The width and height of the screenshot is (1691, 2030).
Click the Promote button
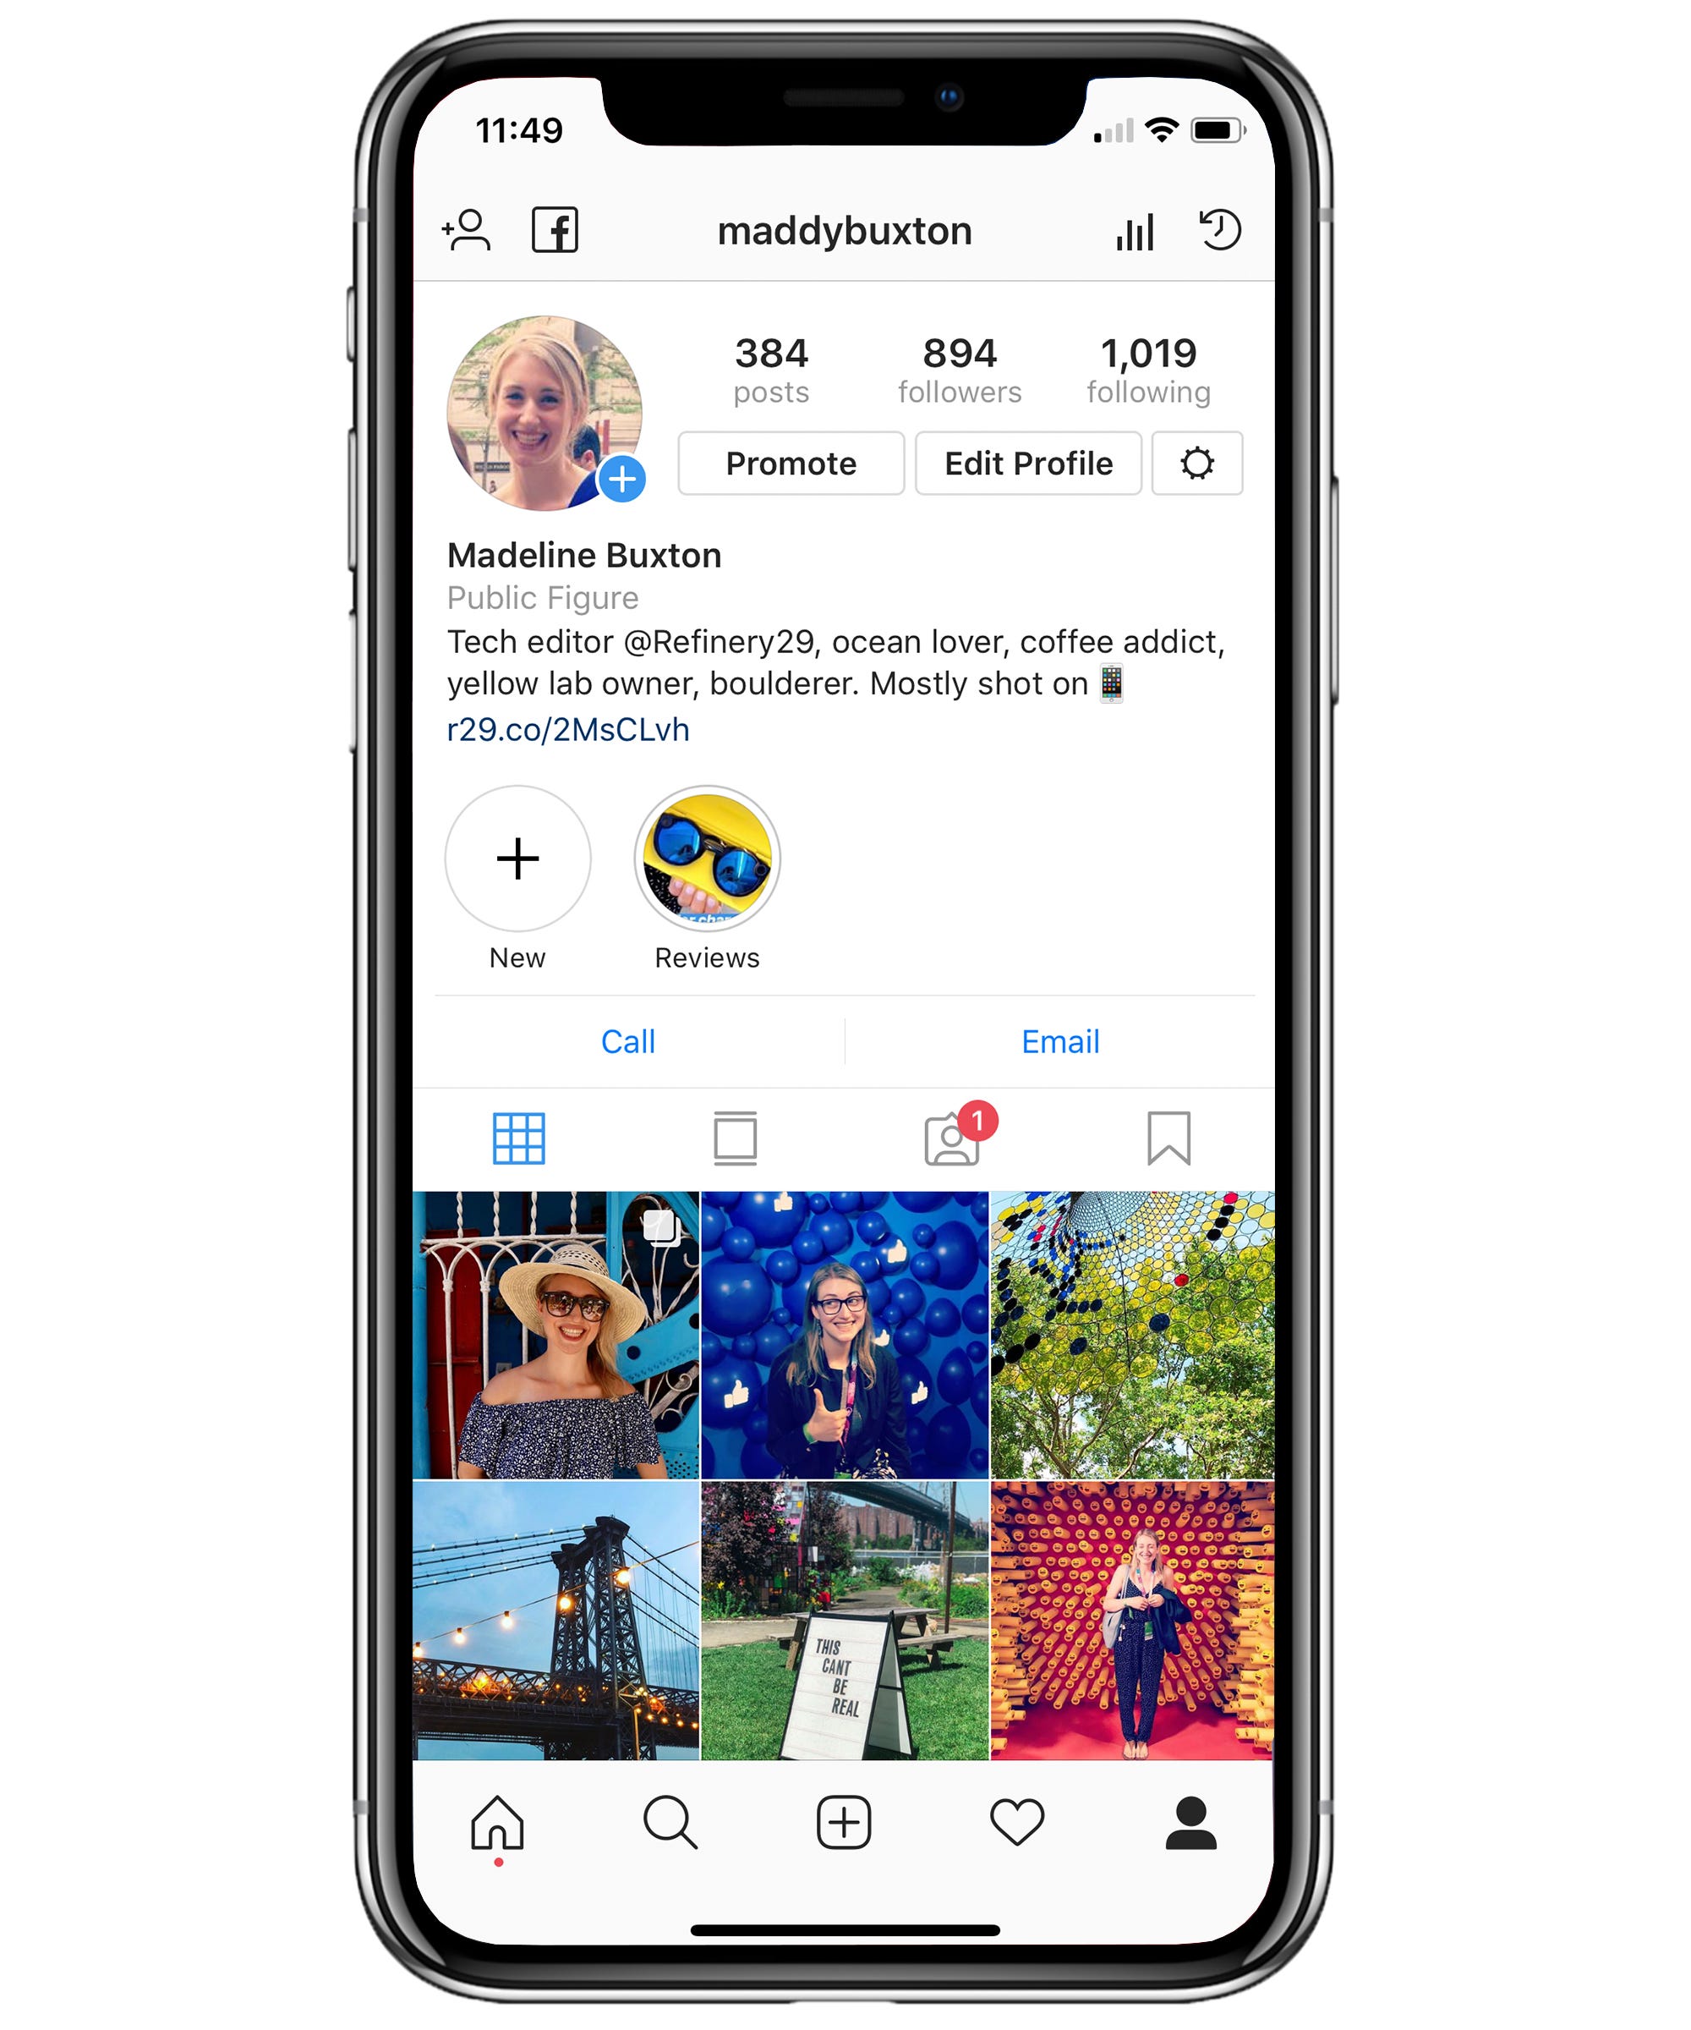pyautogui.click(x=791, y=465)
